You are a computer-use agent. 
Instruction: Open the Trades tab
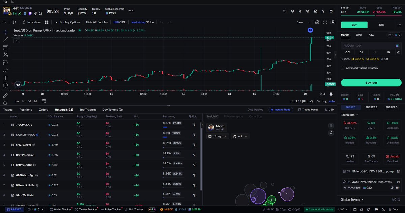[x=8, y=110]
